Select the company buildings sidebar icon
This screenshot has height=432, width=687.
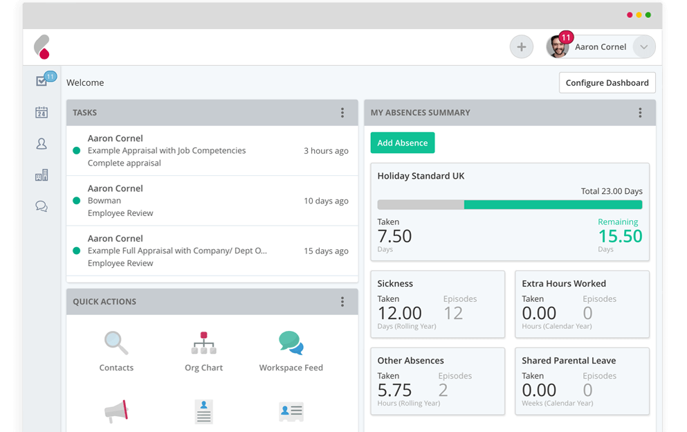click(x=42, y=174)
